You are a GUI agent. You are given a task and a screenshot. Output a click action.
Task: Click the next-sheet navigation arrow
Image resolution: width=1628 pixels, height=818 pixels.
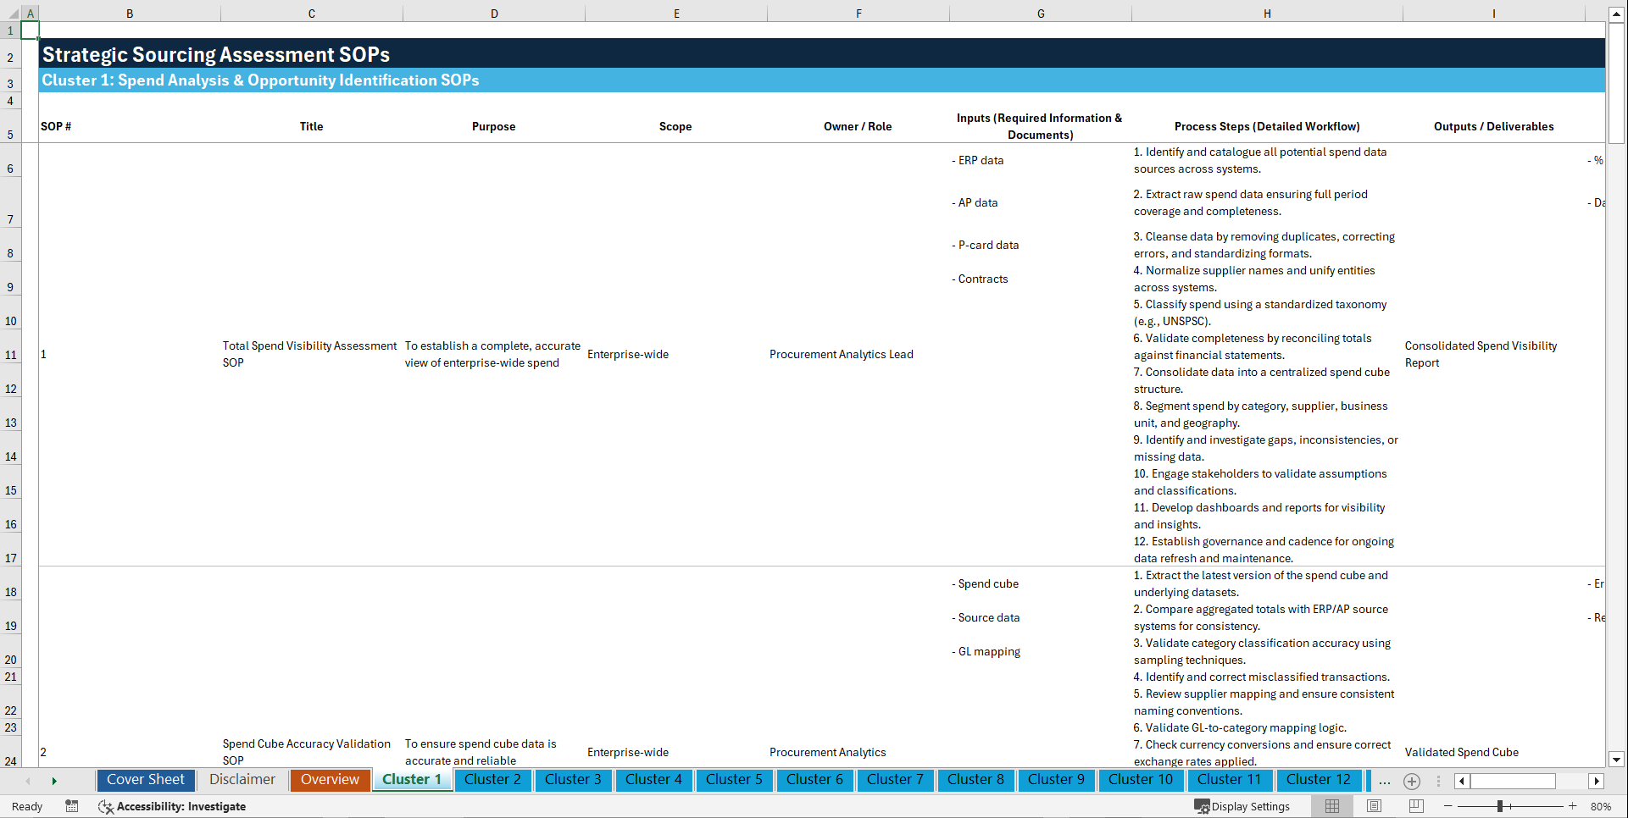click(54, 780)
